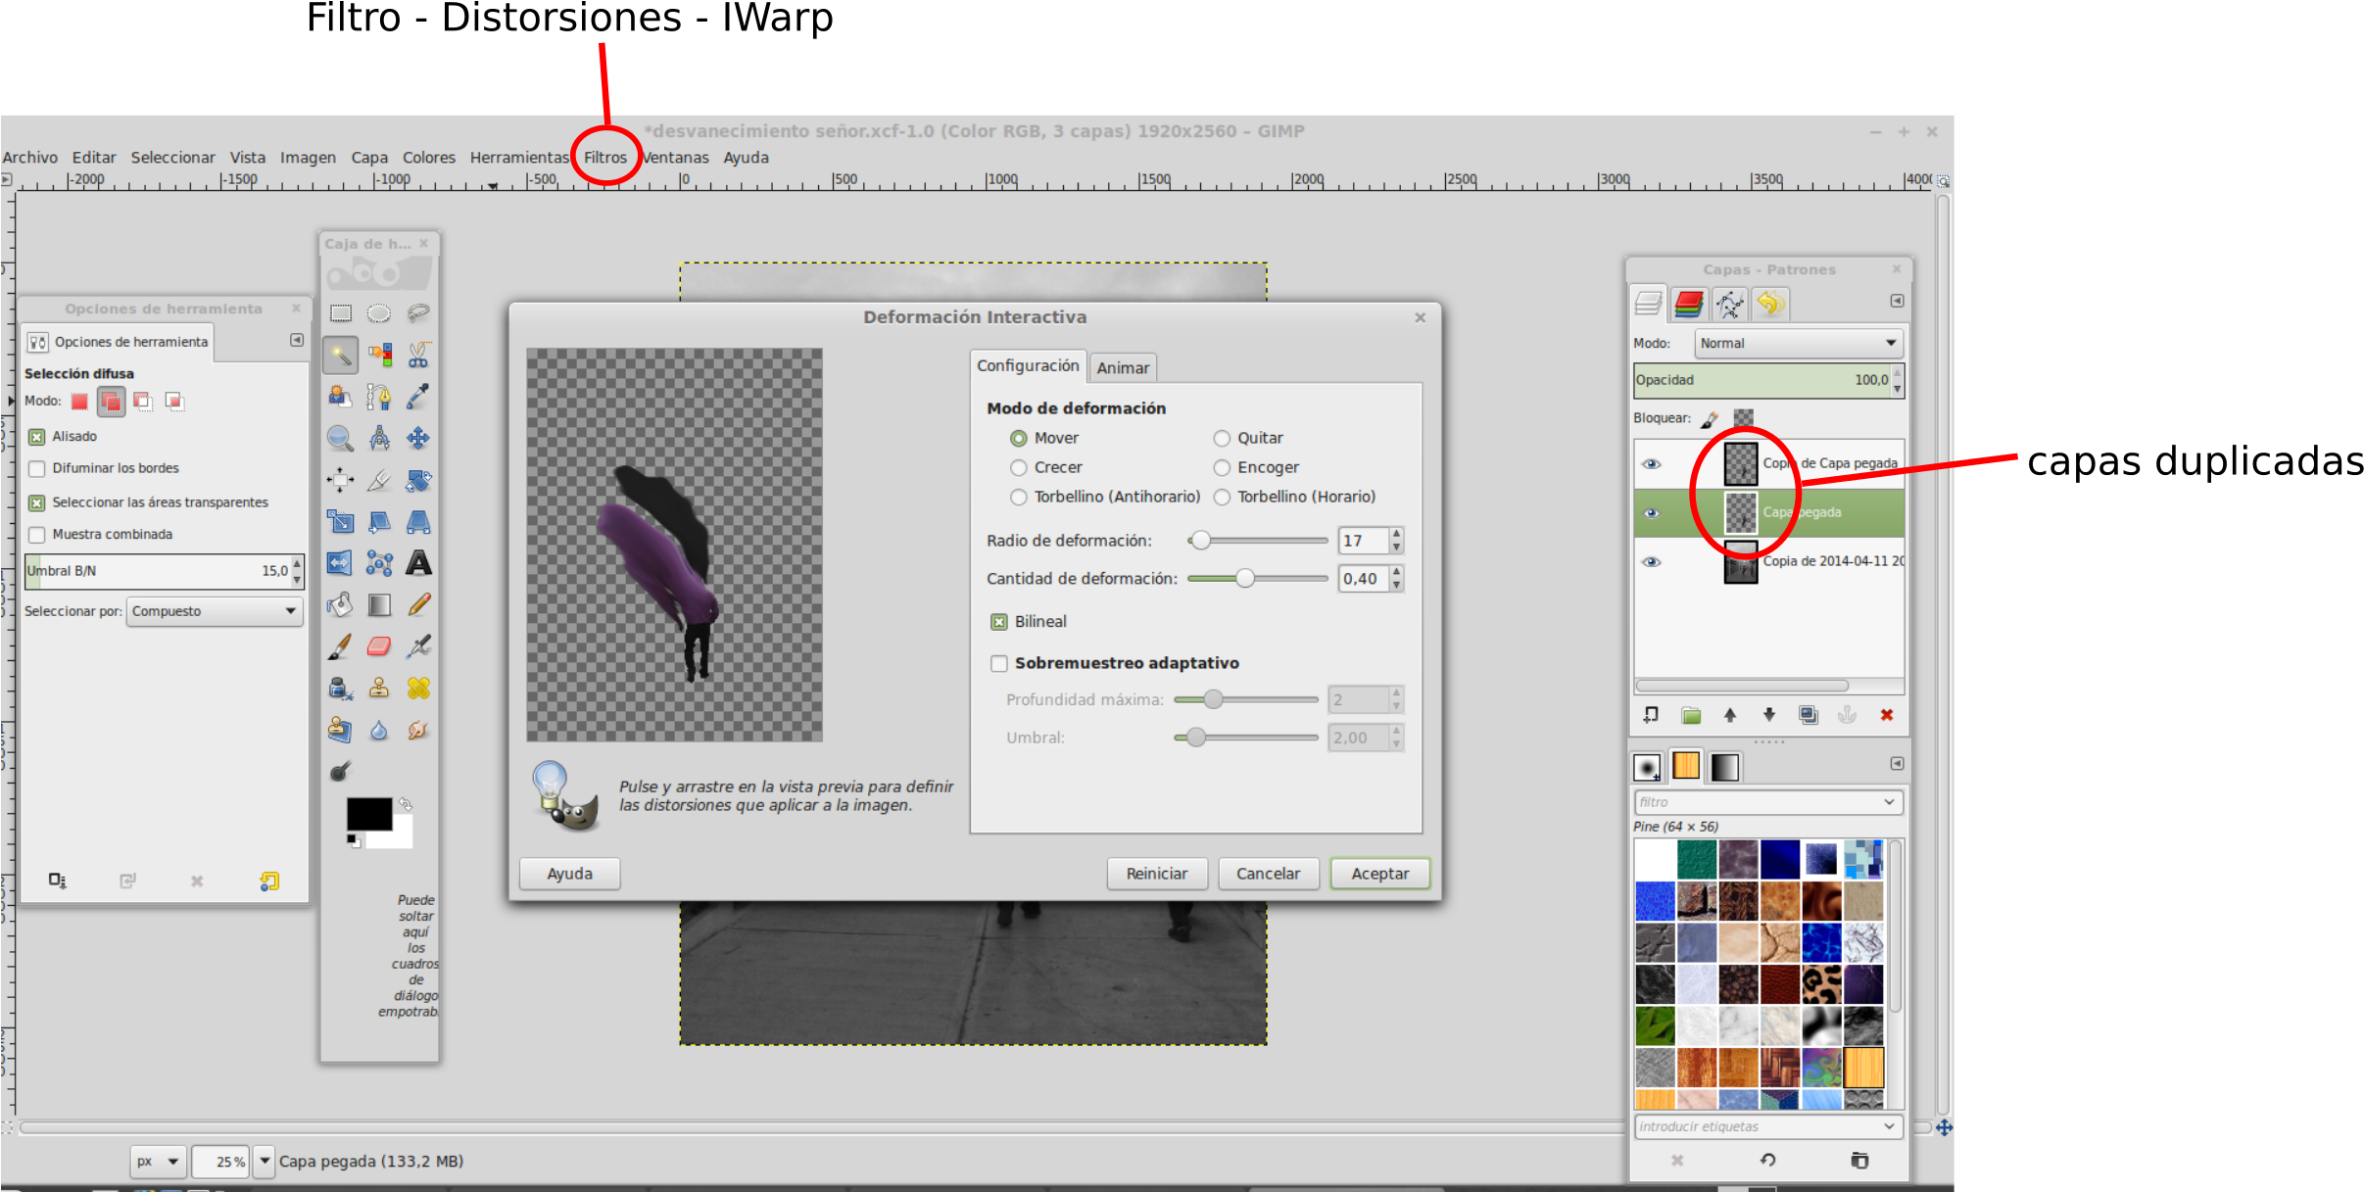
Task: Select the Torbellino (Horario) deformation mode
Action: tap(1223, 497)
